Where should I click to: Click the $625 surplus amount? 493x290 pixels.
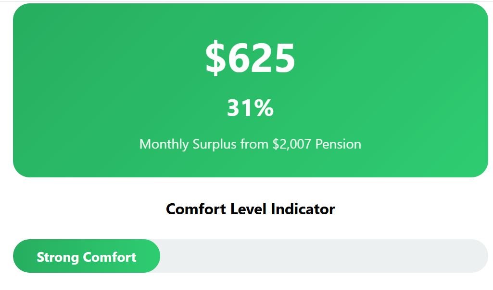coord(250,58)
